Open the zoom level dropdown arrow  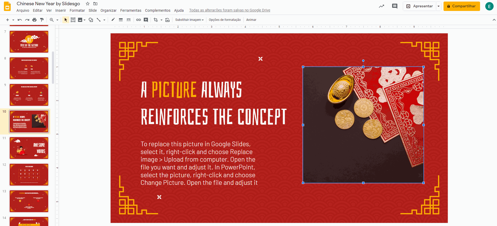click(57, 20)
